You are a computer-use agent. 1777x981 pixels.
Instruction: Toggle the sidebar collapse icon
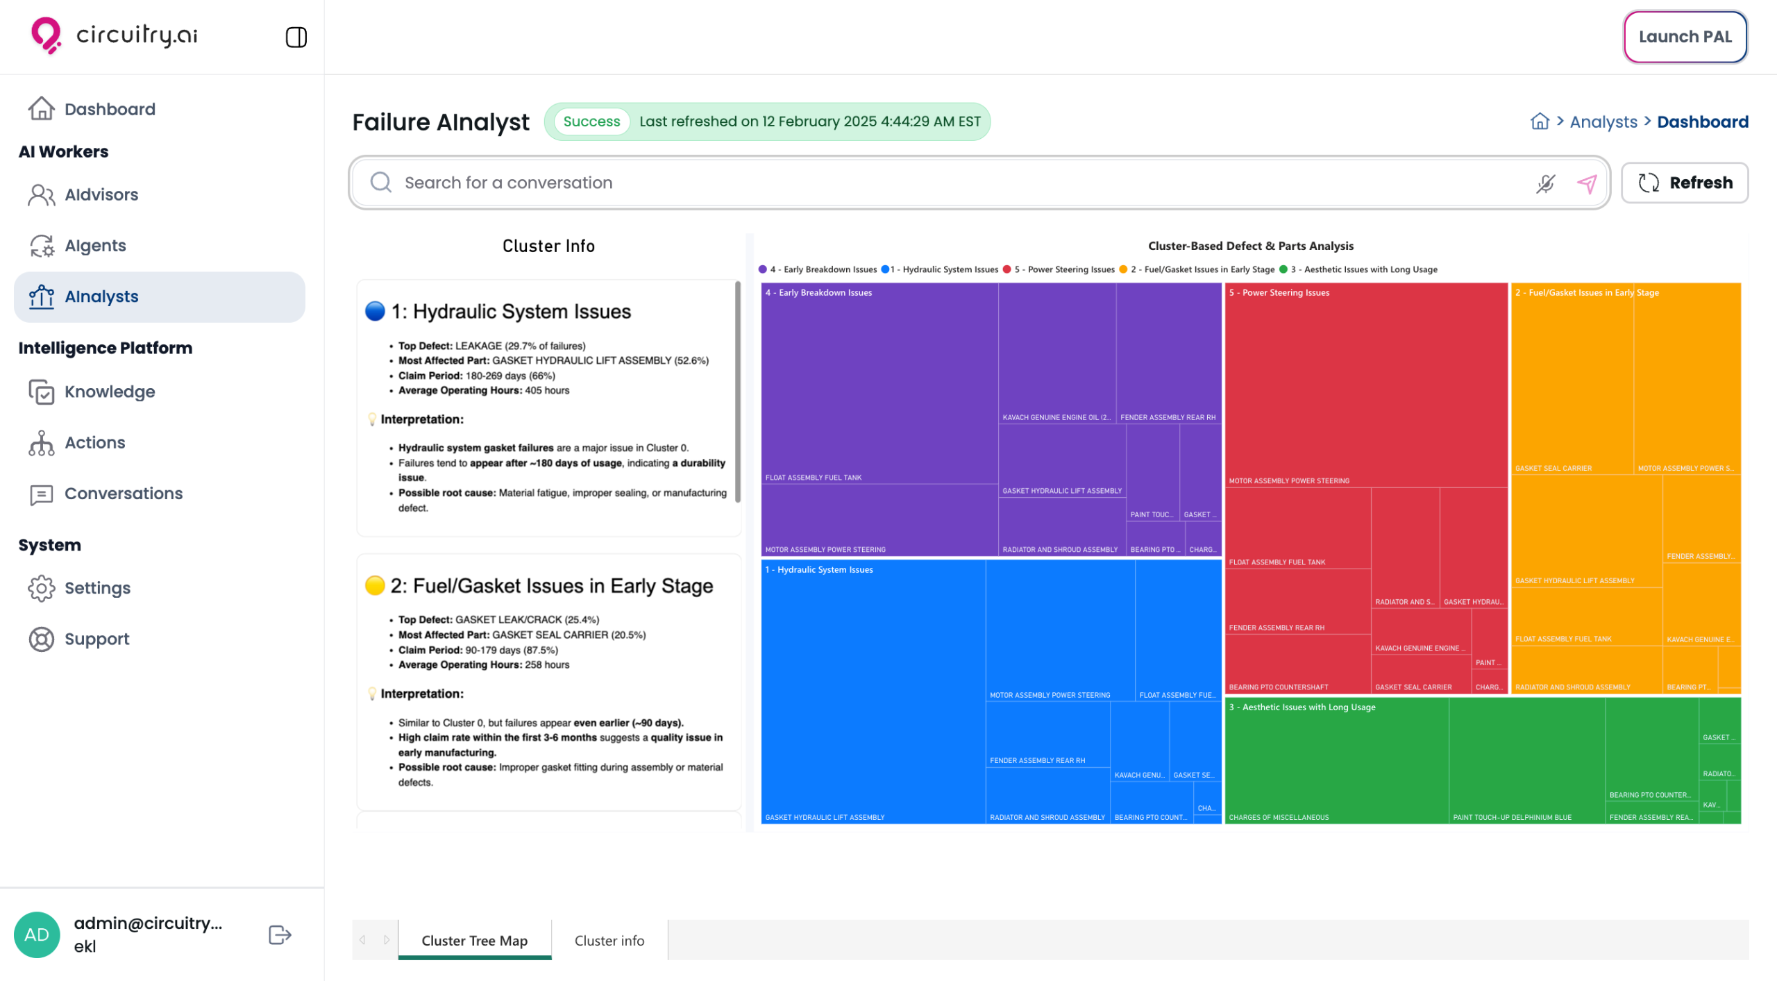click(x=296, y=37)
